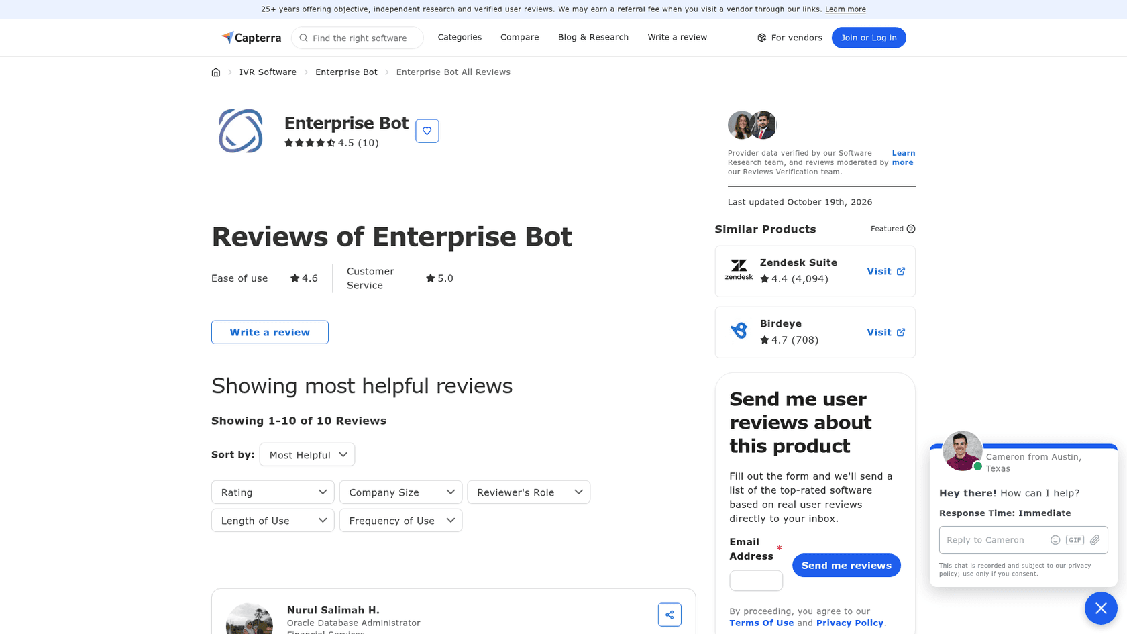Click the Customer Service 5.0 rating

coord(439,278)
